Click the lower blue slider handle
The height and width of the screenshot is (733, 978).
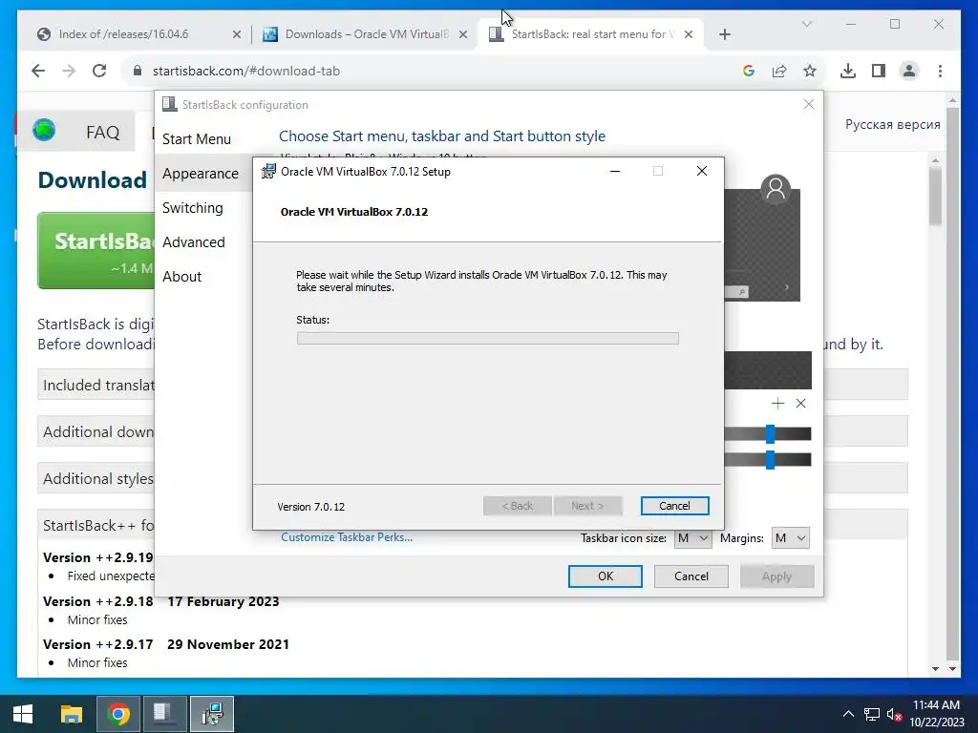pyautogui.click(x=771, y=460)
